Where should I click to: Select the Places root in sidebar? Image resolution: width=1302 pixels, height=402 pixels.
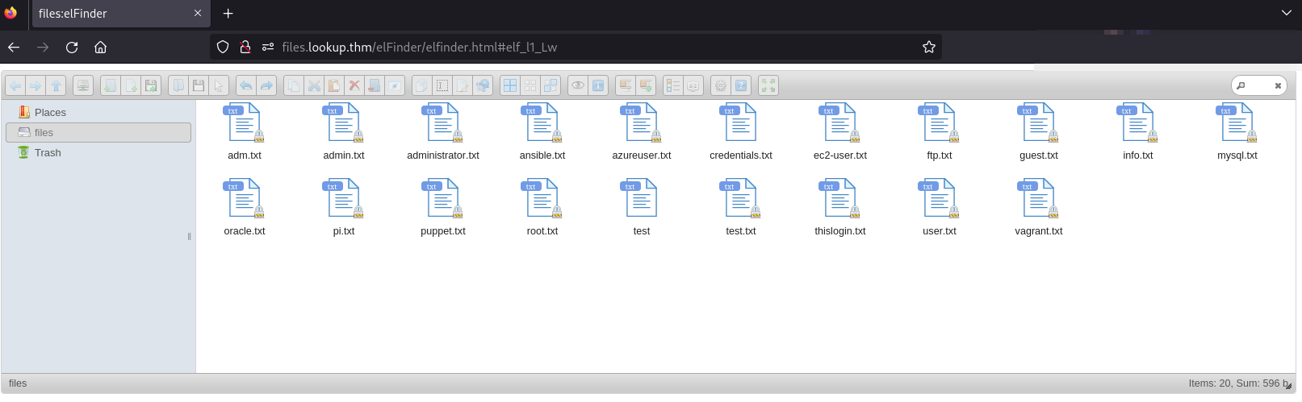click(x=50, y=113)
